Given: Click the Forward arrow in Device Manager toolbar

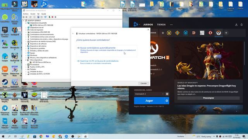Looking at the screenshot, I should coord(26,17).
